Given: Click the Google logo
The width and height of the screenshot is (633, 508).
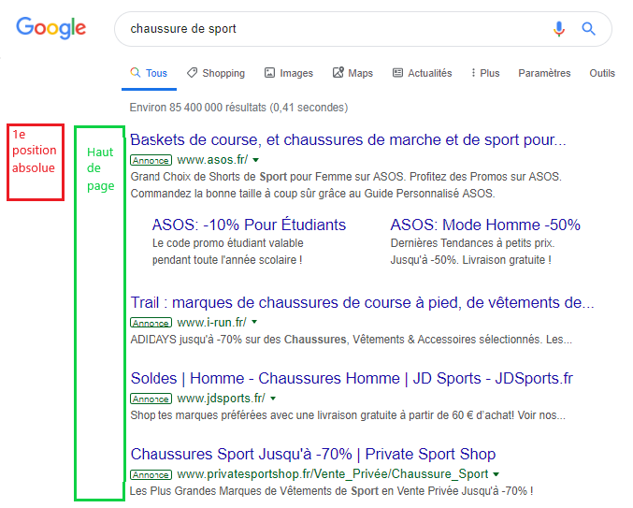Looking at the screenshot, I should [x=50, y=28].
